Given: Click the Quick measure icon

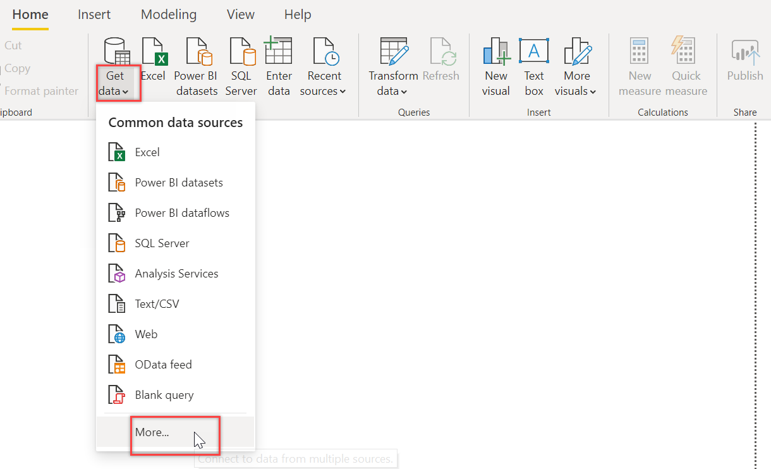Looking at the screenshot, I should [683, 51].
